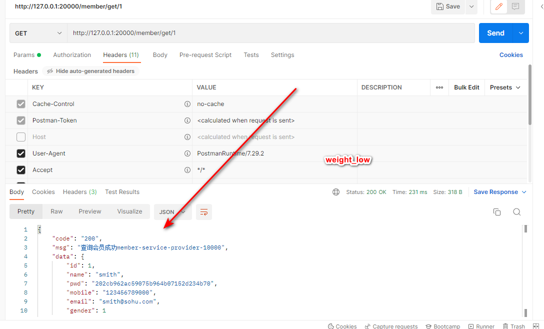The height and width of the screenshot is (329, 544).
Task: Click the Postman-Token key cell
Action: [109, 120]
